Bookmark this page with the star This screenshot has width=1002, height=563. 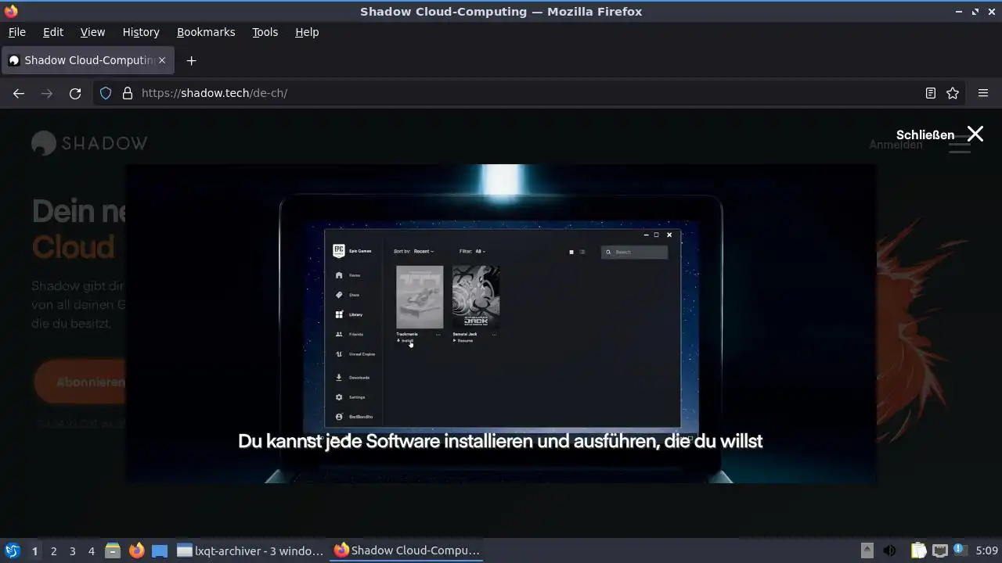click(x=953, y=93)
